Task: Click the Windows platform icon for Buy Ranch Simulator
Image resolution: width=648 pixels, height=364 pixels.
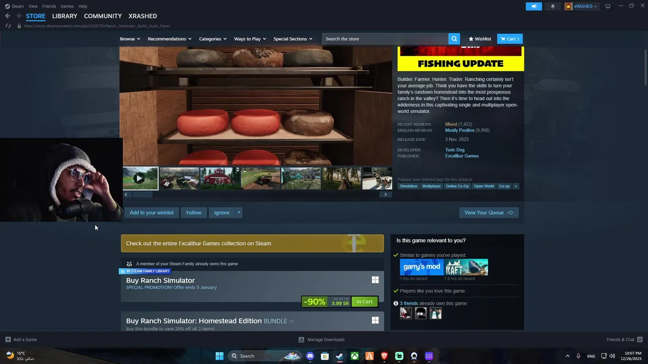Action: coord(375,280)
